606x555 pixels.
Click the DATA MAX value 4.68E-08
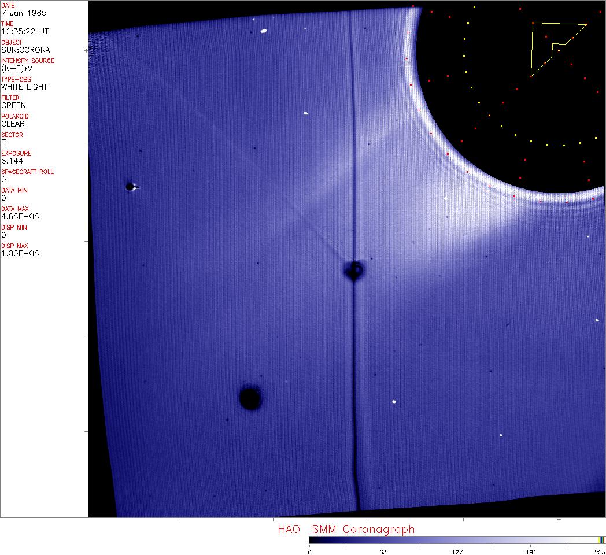[x=20, y=216]
